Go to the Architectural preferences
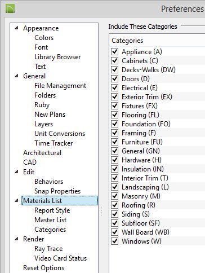Screen dimensions: 205x273 pyautogui.click(x=42, y=153)
